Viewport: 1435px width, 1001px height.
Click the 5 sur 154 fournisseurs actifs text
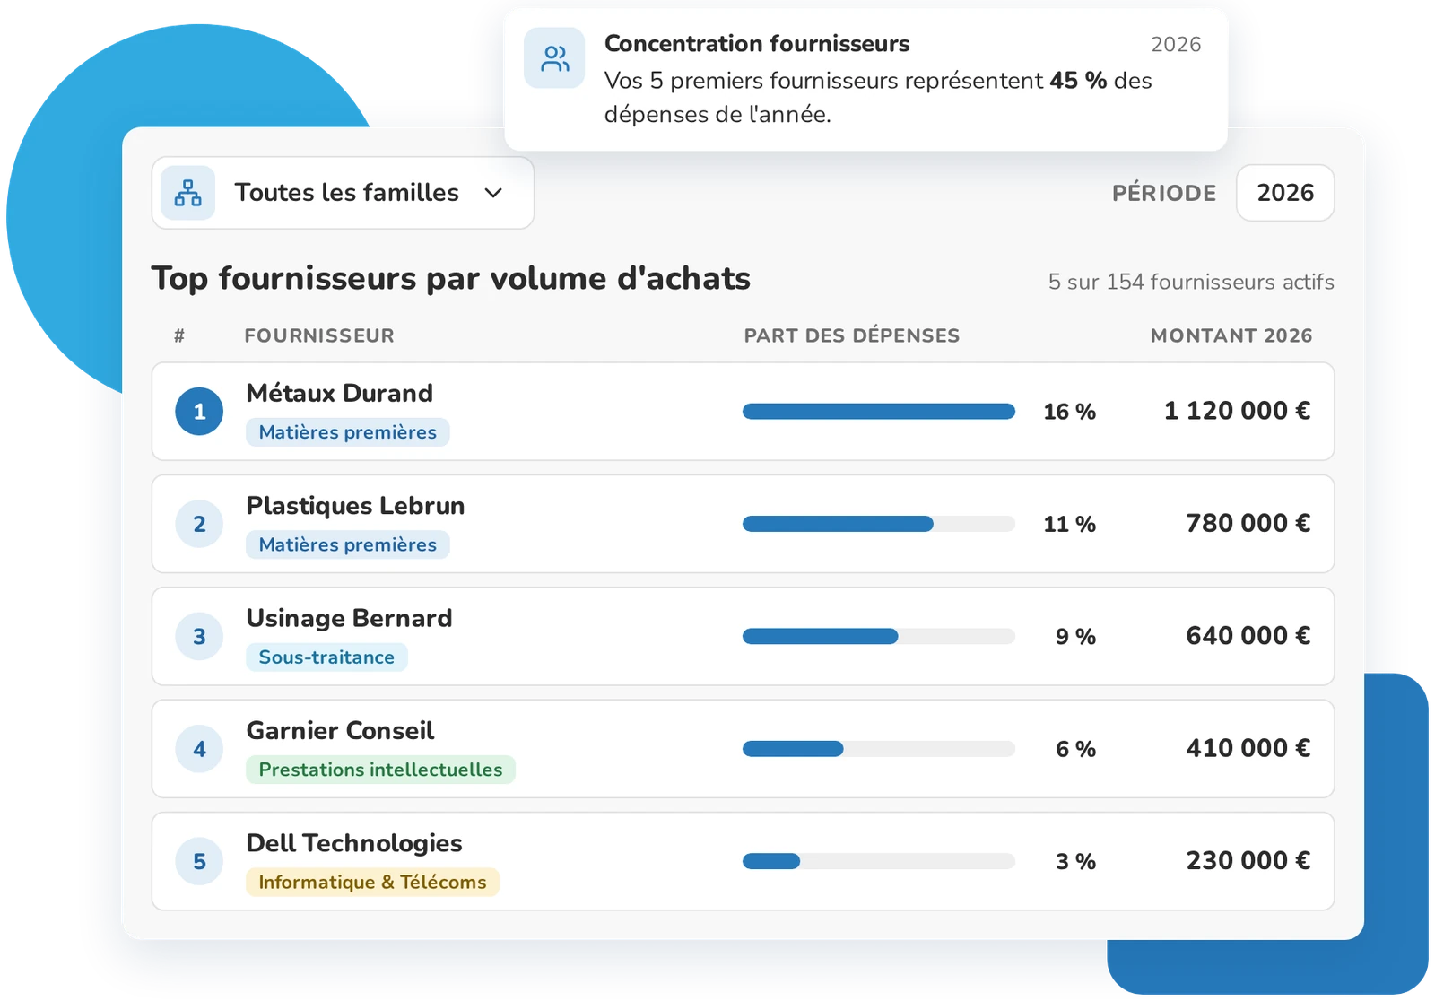[1191, 282]
